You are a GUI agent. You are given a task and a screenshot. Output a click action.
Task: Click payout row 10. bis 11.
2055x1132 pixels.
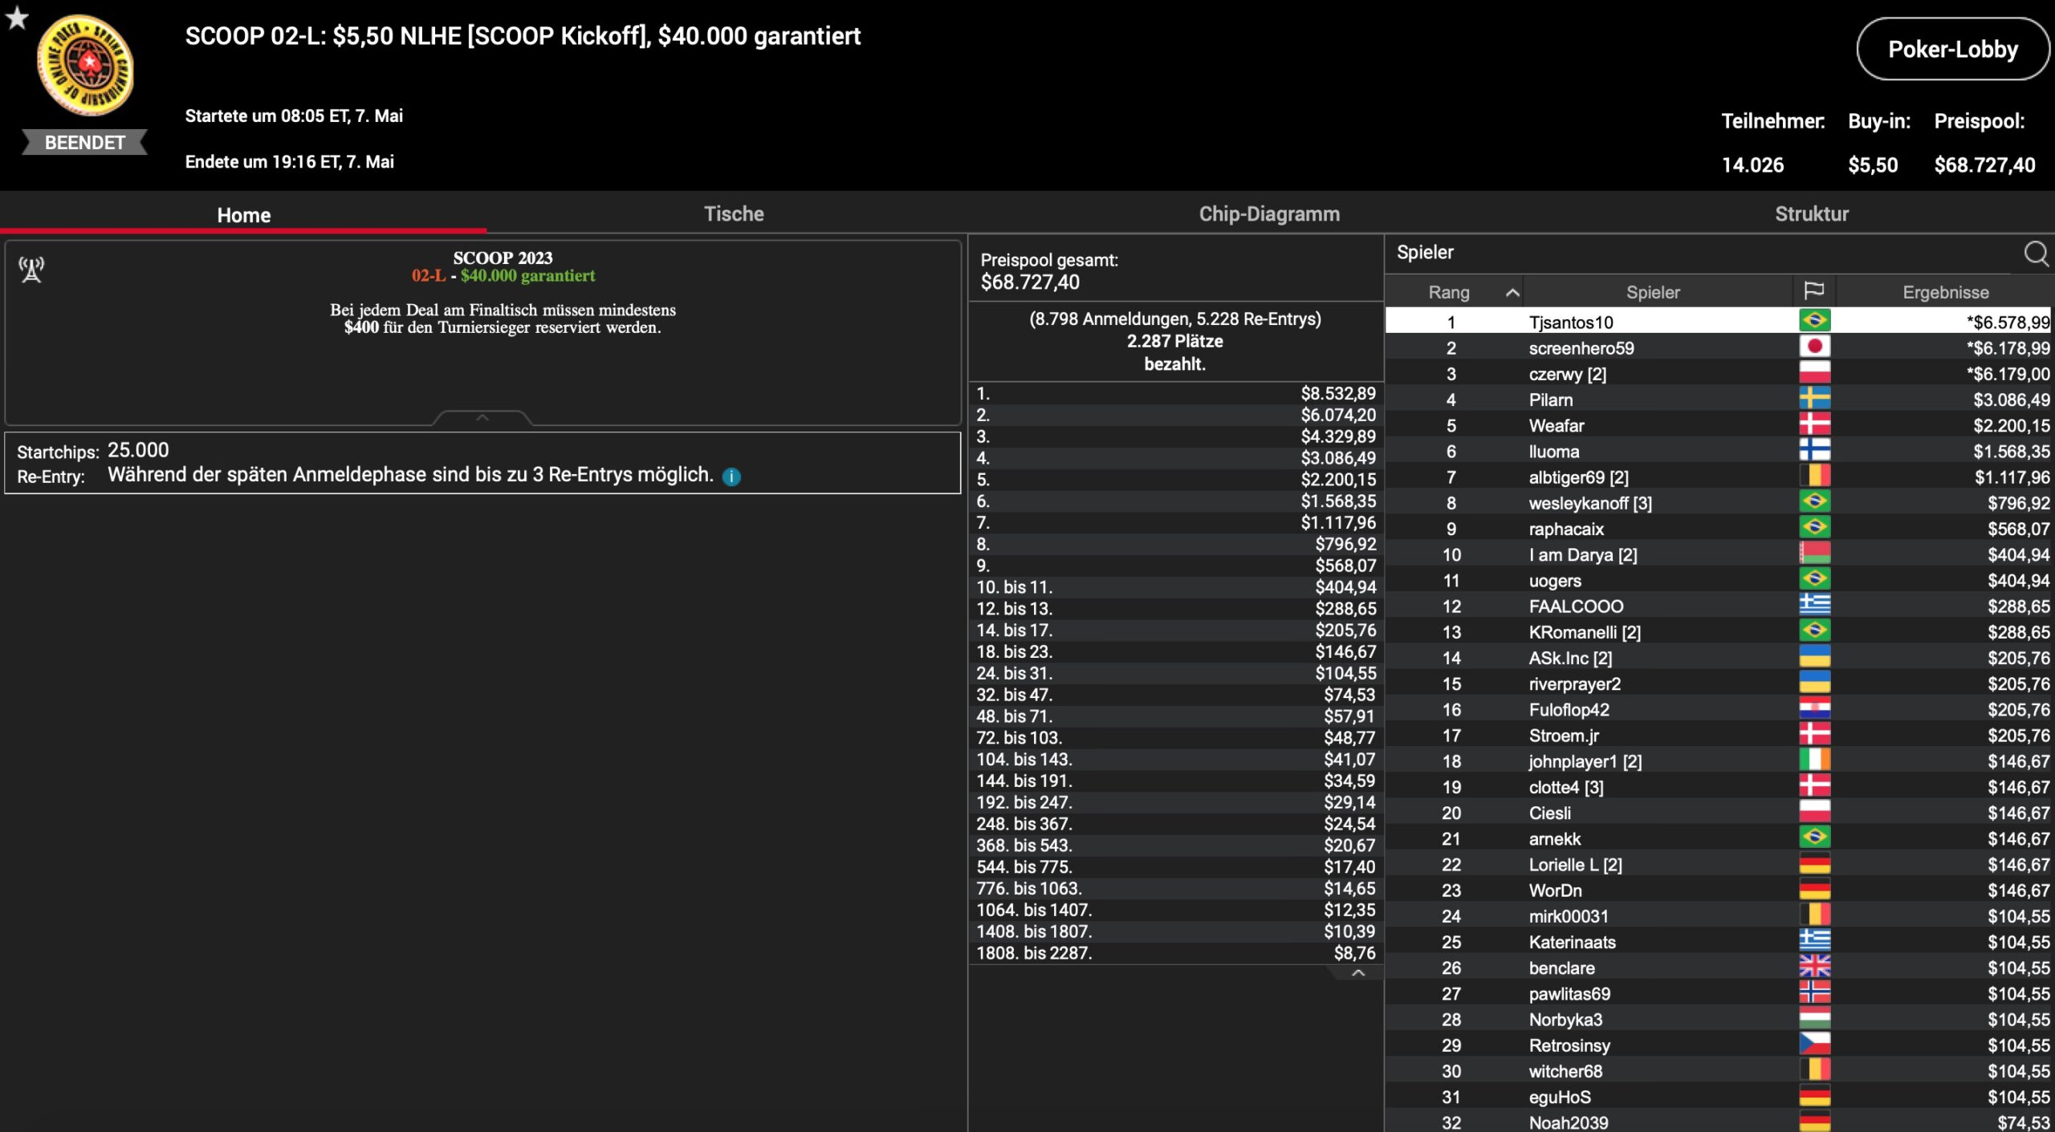tap(1176, 587)
